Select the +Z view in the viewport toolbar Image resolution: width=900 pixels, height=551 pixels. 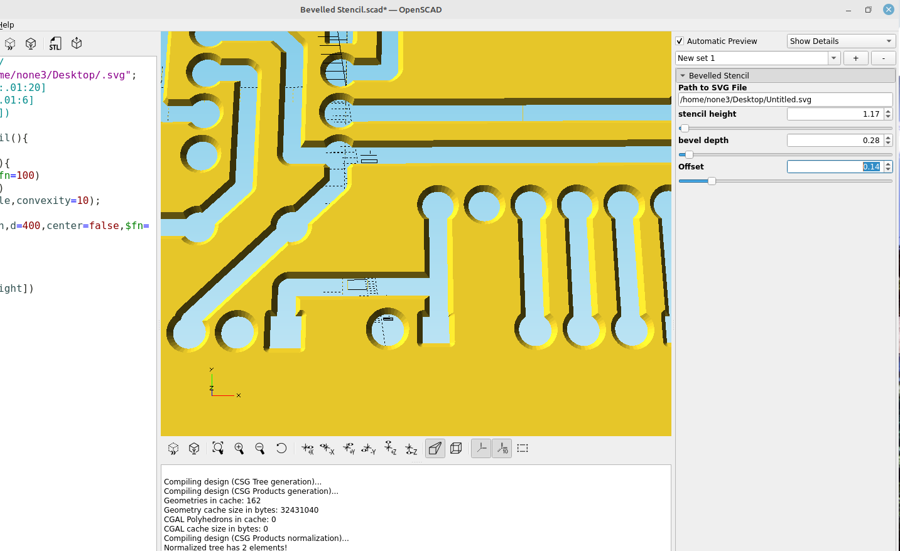[390, 448]
